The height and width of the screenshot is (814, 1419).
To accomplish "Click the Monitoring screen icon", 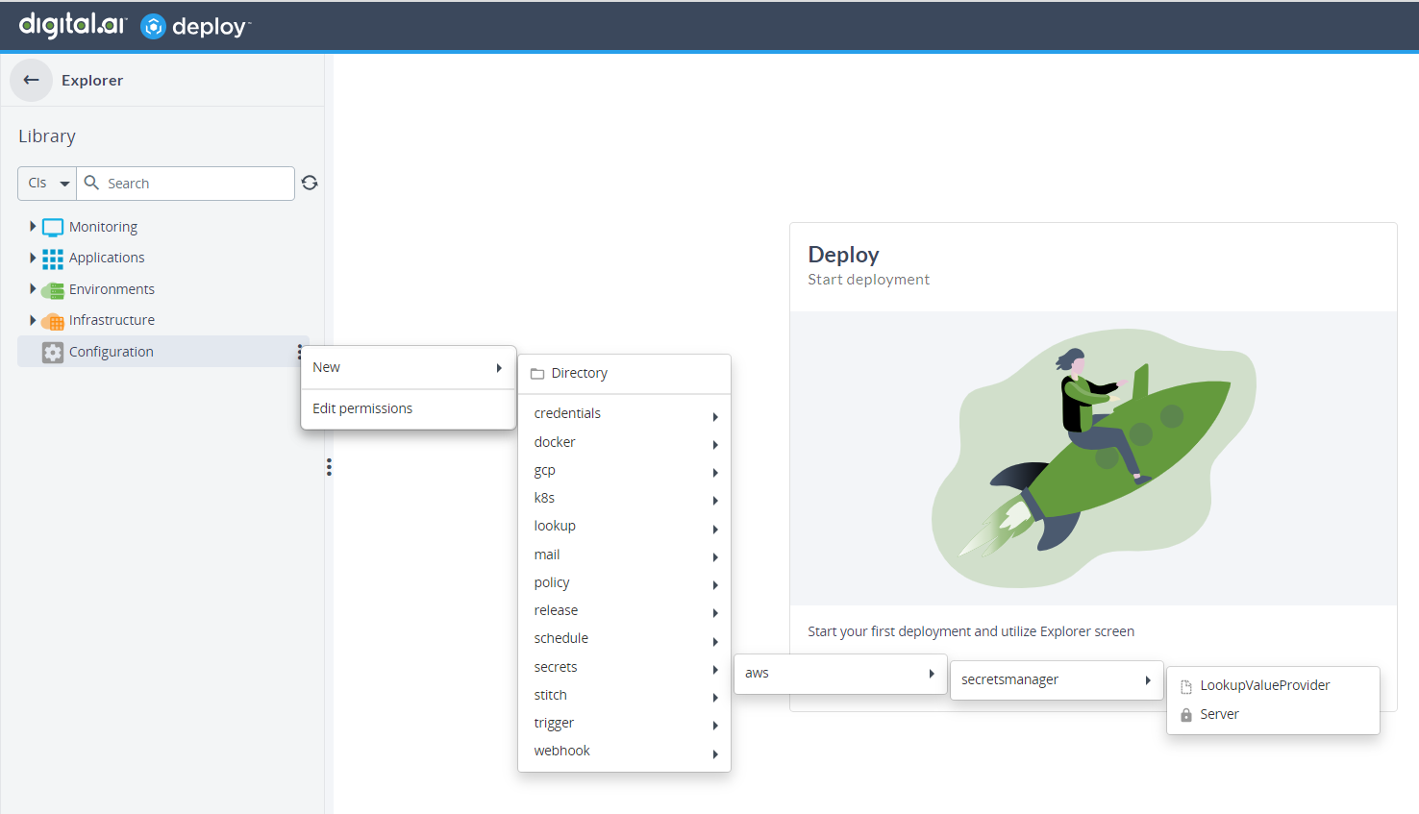I will [53, 228].
